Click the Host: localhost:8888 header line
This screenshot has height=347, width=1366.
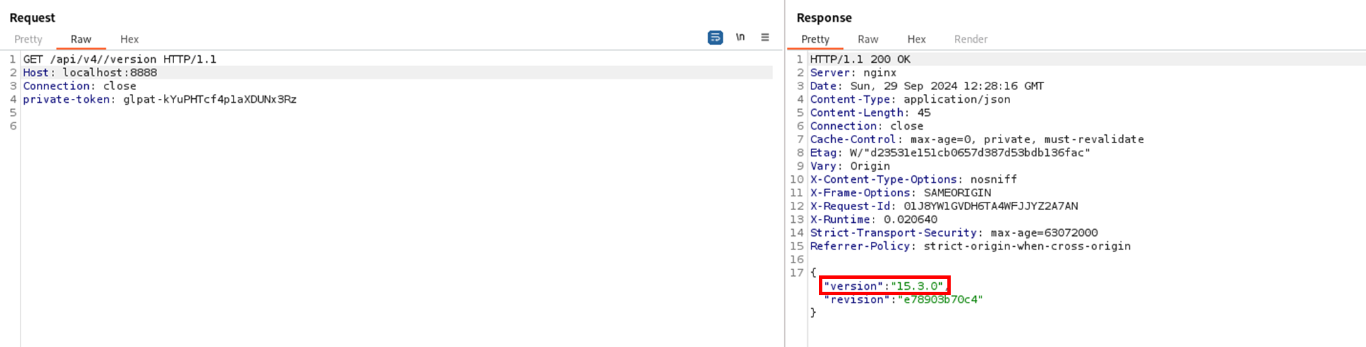(x=90, y=72)
